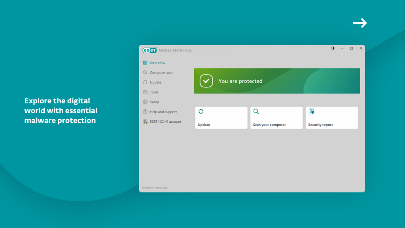The height and width of the screenshot is (228, 405).
Task: Click the Progress. Protected. footer text
Action: (155, 188)
